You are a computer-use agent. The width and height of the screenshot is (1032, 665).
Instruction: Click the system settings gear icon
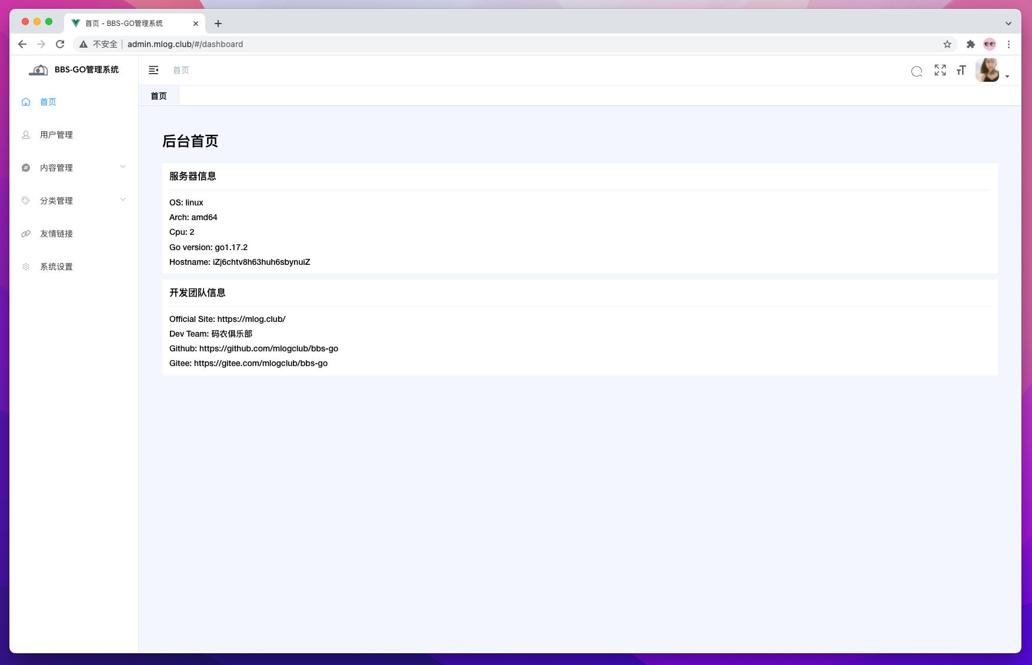pos(26,267)
